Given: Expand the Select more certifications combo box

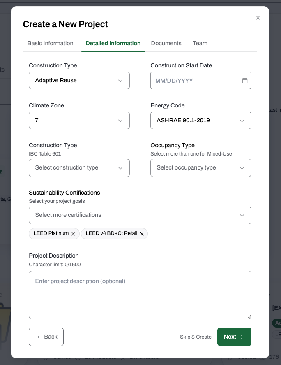Looking at the screenshot, I should (x=140, y=215).
